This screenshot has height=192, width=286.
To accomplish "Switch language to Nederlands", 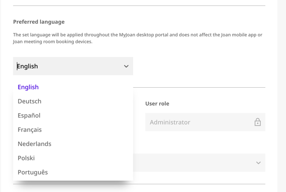I will pyautogui.click(x=34, y=144).
